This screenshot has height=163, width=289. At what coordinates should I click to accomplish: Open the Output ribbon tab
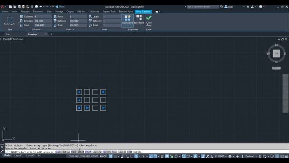(x=70, y=11)
